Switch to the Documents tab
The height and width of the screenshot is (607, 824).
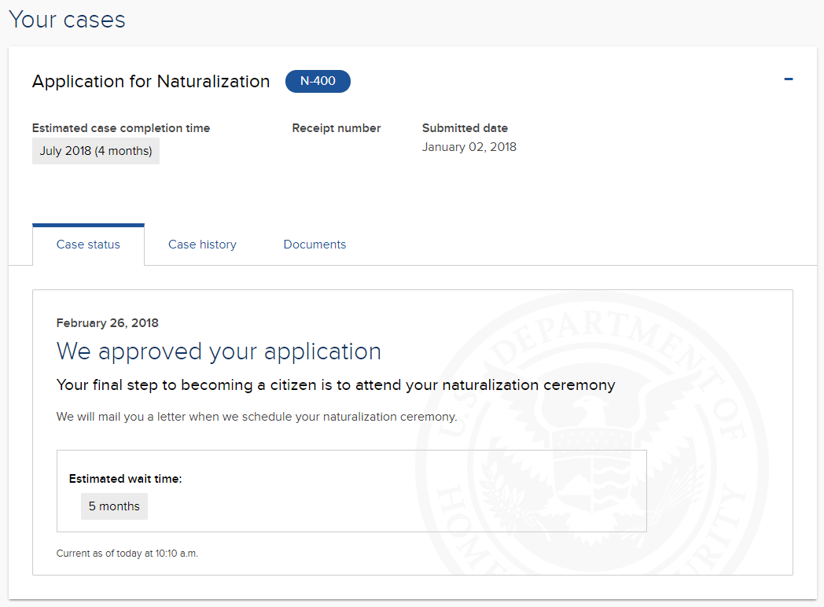pos(315,245)
